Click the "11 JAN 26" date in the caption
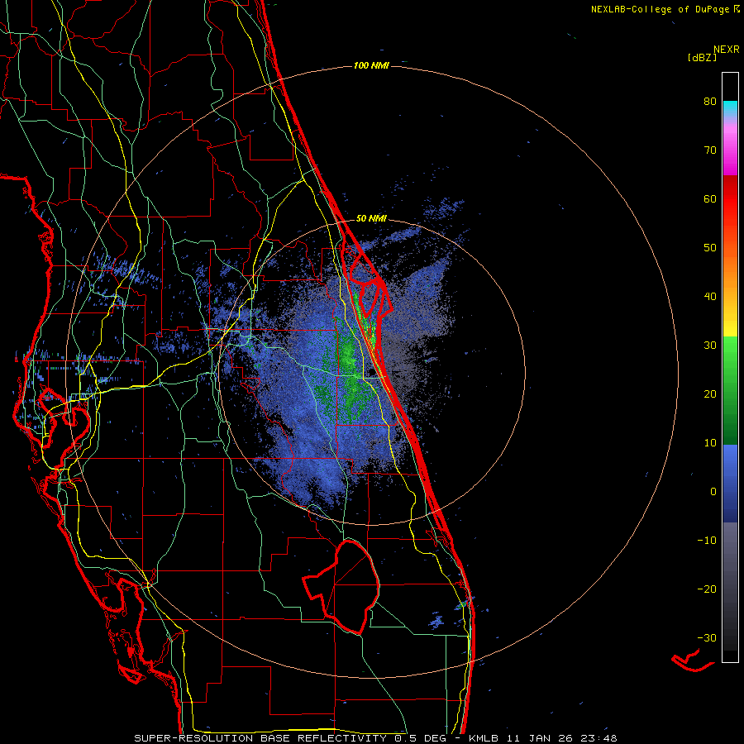The image size is (744, 744). 538,738
